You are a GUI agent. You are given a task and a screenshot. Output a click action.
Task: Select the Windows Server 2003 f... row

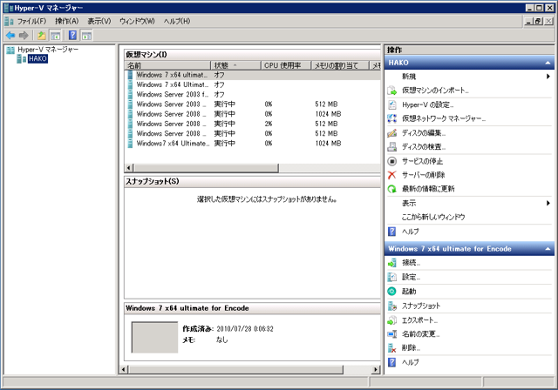(x=253, y=95)
